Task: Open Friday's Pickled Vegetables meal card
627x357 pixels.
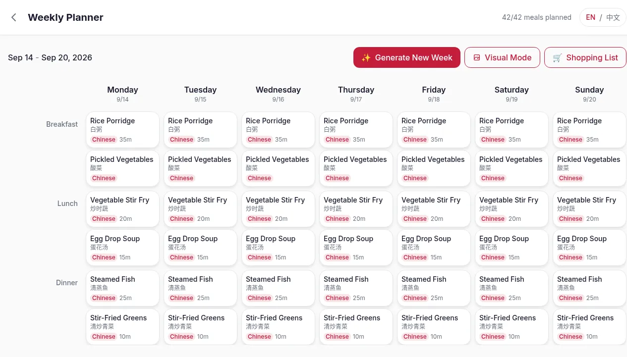Action: (434, 168)
